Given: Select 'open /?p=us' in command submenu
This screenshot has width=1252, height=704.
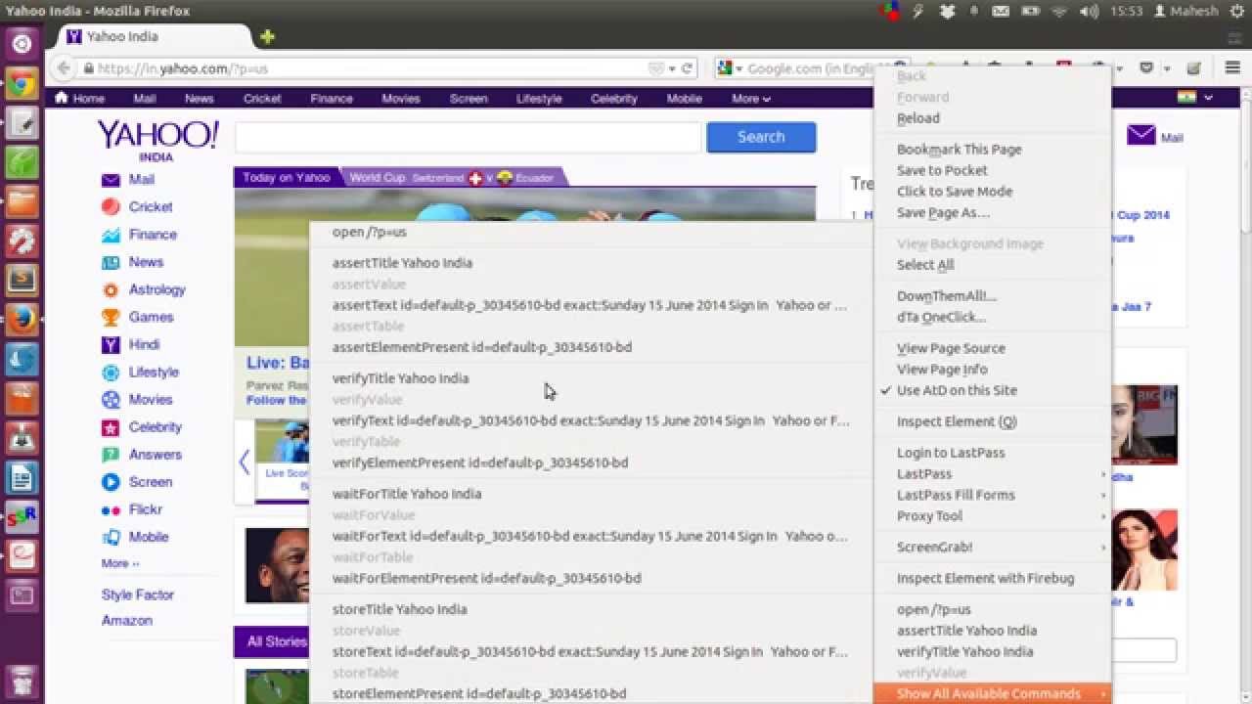Looking at the screenshot, I should (591, 232).
